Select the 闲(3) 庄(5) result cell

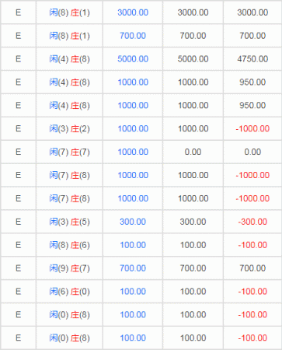coord(69,222)
